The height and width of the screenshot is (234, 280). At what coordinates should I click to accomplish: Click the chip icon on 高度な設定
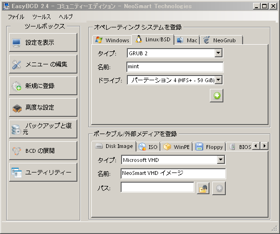[x=17, y=108]
